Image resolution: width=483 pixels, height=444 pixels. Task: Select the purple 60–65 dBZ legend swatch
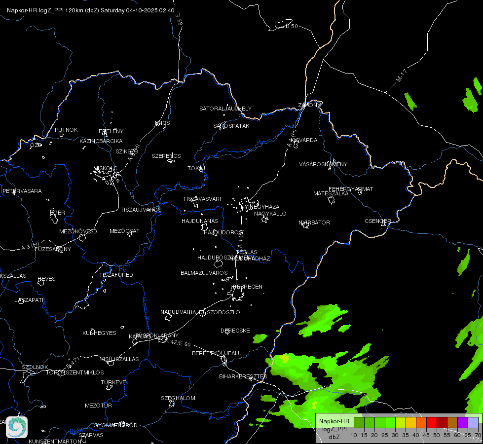[463, 422]
